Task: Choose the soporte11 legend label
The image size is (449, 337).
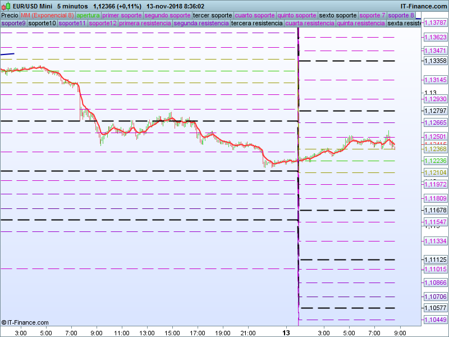Action: point(72,23)
